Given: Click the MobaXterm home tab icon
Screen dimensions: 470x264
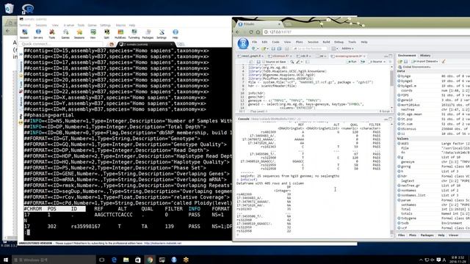Looking at the screenshot, I should click(x=112, y=44).
